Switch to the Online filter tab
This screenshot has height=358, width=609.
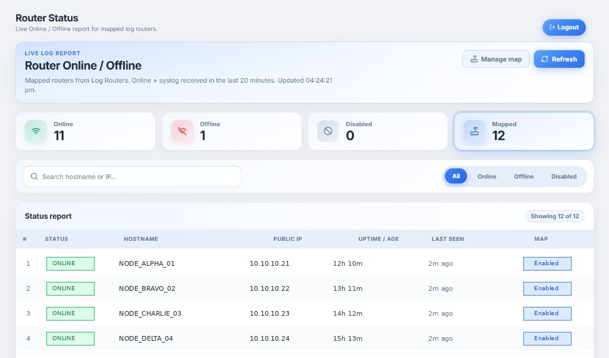[x=486, y=176]
